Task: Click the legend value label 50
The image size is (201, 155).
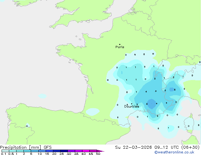Action: [x=98, y=154]
